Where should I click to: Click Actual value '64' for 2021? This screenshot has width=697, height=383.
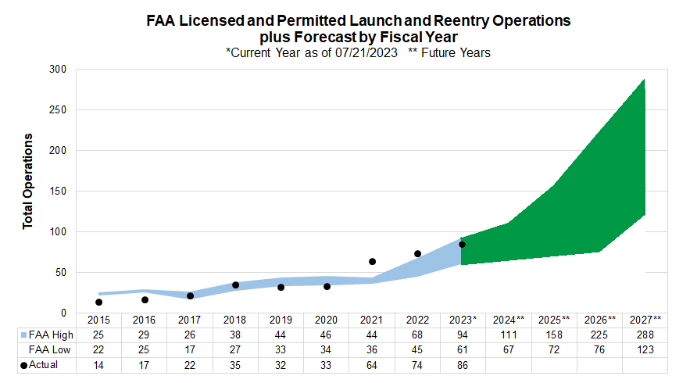(x=372, y=366)
